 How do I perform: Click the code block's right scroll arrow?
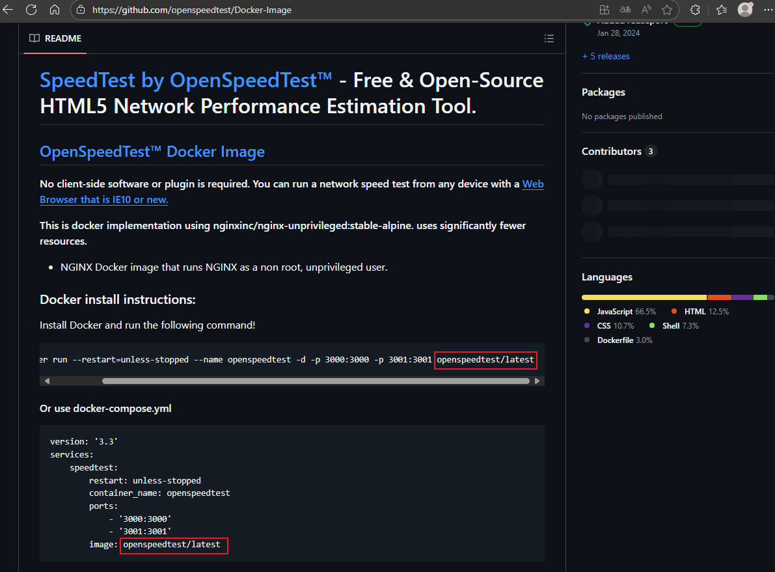537,381
